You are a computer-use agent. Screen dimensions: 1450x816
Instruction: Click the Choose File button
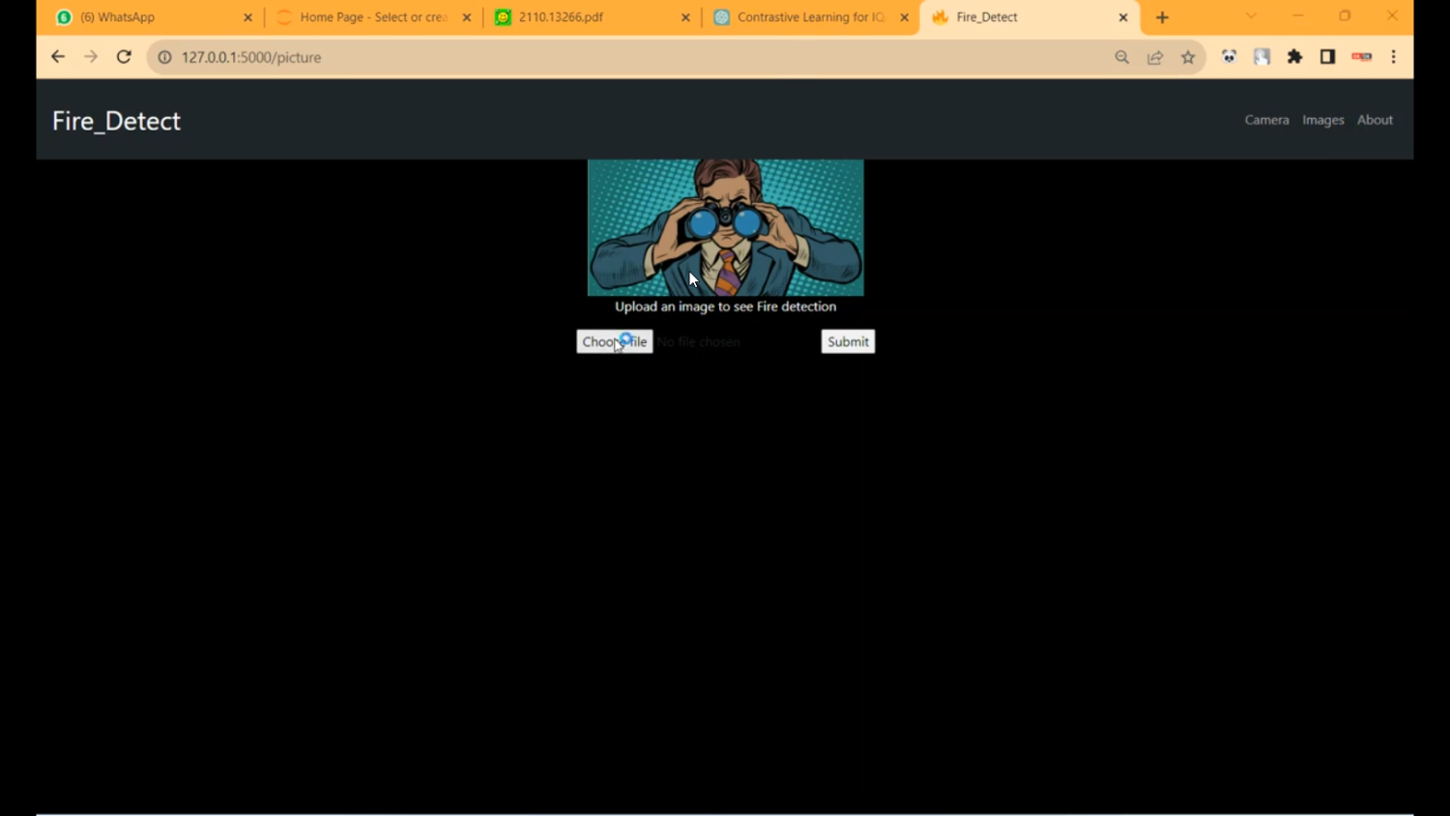(x=615, y=341)
